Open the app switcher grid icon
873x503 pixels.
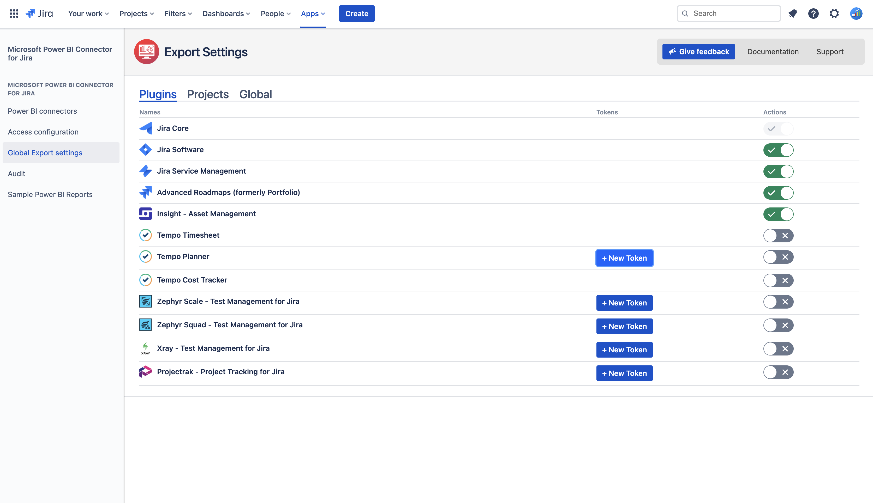(x=14, y=14)
